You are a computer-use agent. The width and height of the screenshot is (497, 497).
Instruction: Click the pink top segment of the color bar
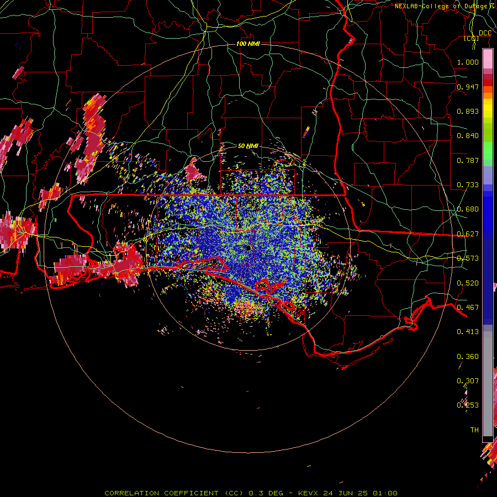pyautogui.click(x=488, y=59)
